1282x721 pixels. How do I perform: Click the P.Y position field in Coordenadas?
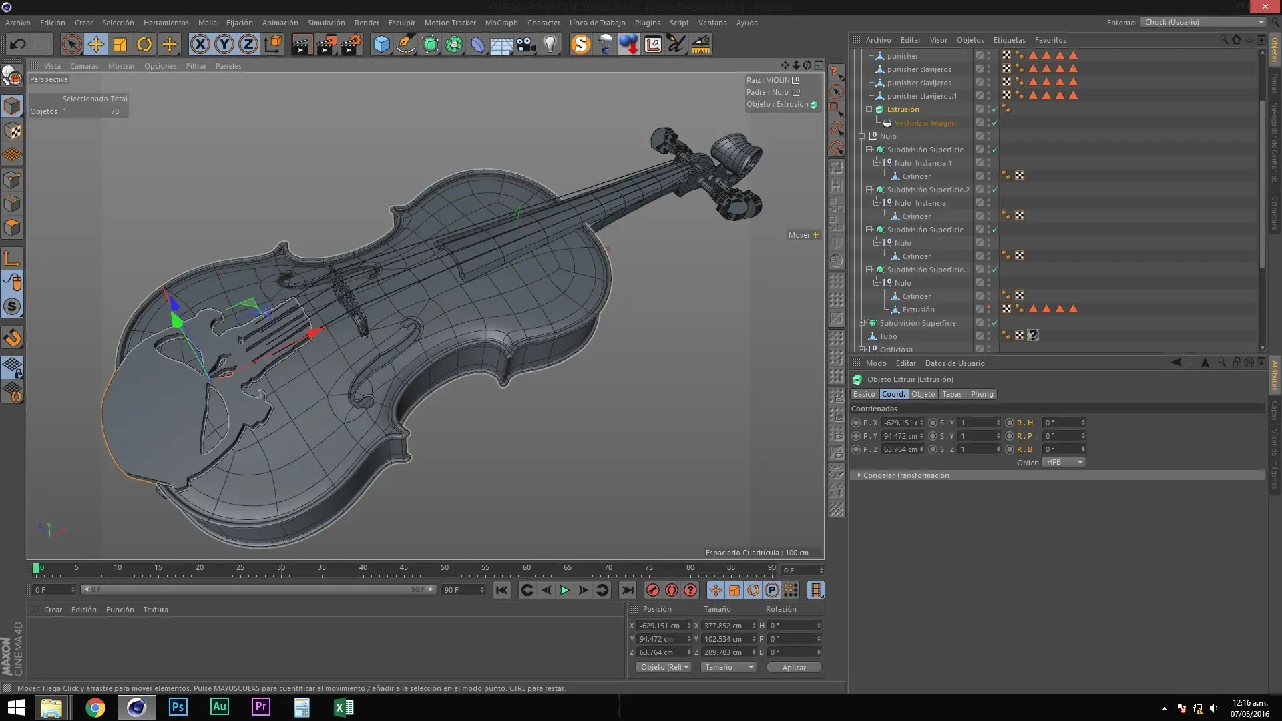[x=902, y=436]
